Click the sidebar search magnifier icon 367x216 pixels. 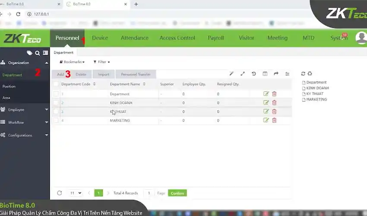click(38, 53)
